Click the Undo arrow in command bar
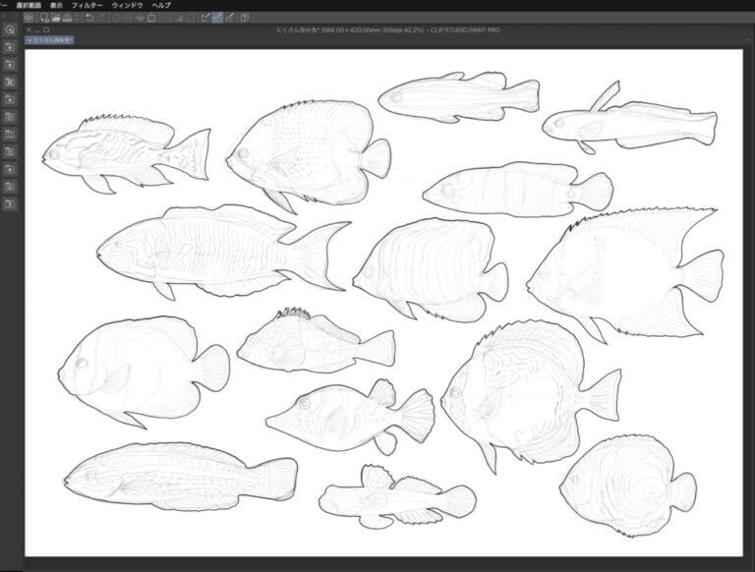The image size is (755, 572). [89, 18]
